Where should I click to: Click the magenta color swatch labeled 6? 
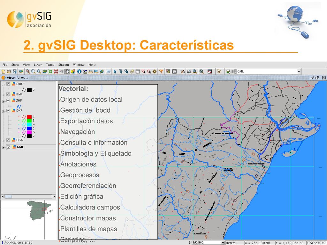(x=29, y=132)
